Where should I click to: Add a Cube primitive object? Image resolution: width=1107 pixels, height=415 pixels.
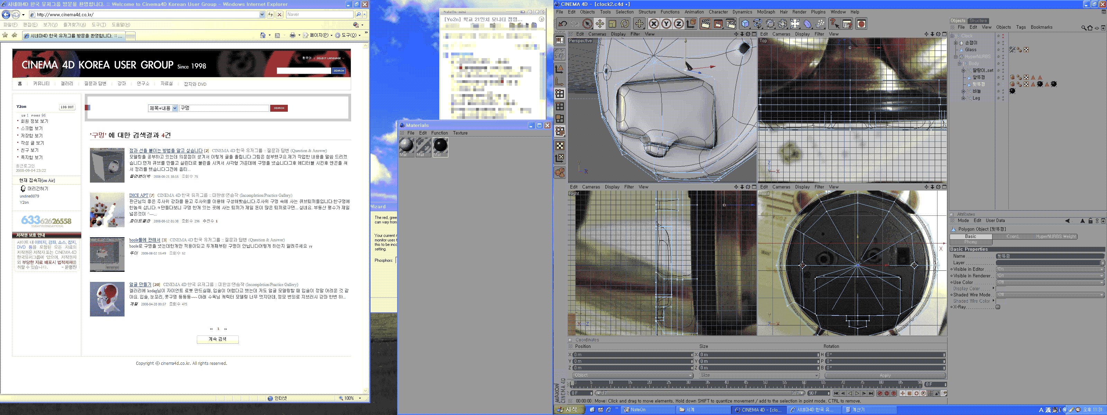tap(745, 24)
